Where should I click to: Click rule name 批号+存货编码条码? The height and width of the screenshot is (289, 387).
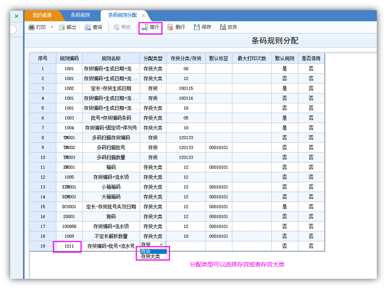(x=111, y=118)
